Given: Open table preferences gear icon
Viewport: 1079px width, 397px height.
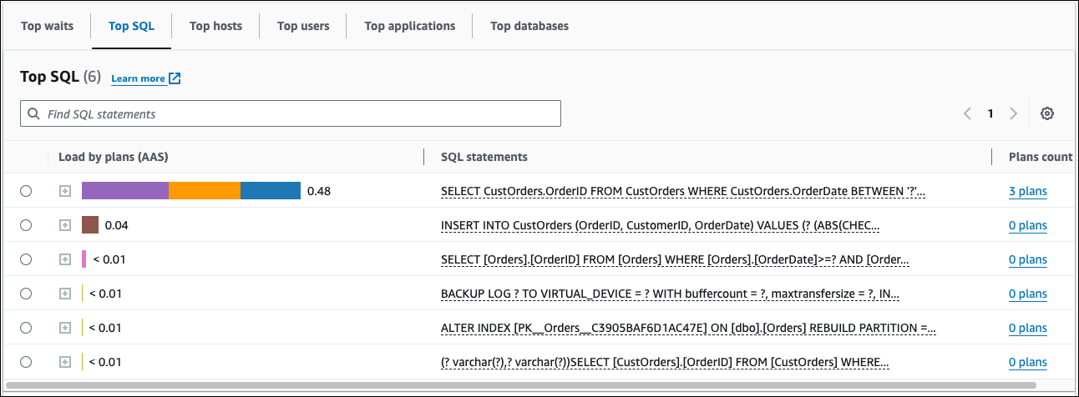Looking at the screenshot, I should [1046, 113].
